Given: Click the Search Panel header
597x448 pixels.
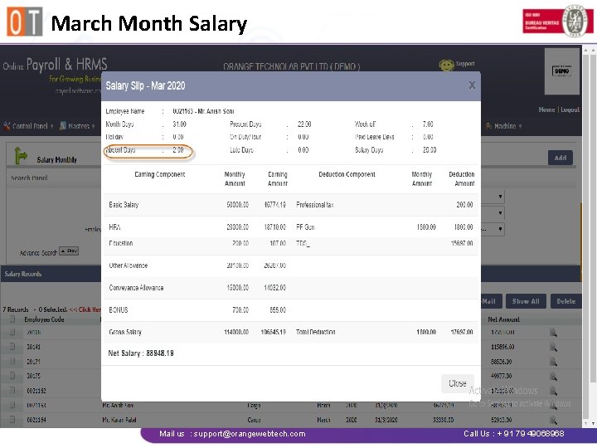Looking at the screenshot, I should pyautogui.click(x=29, y=178).
